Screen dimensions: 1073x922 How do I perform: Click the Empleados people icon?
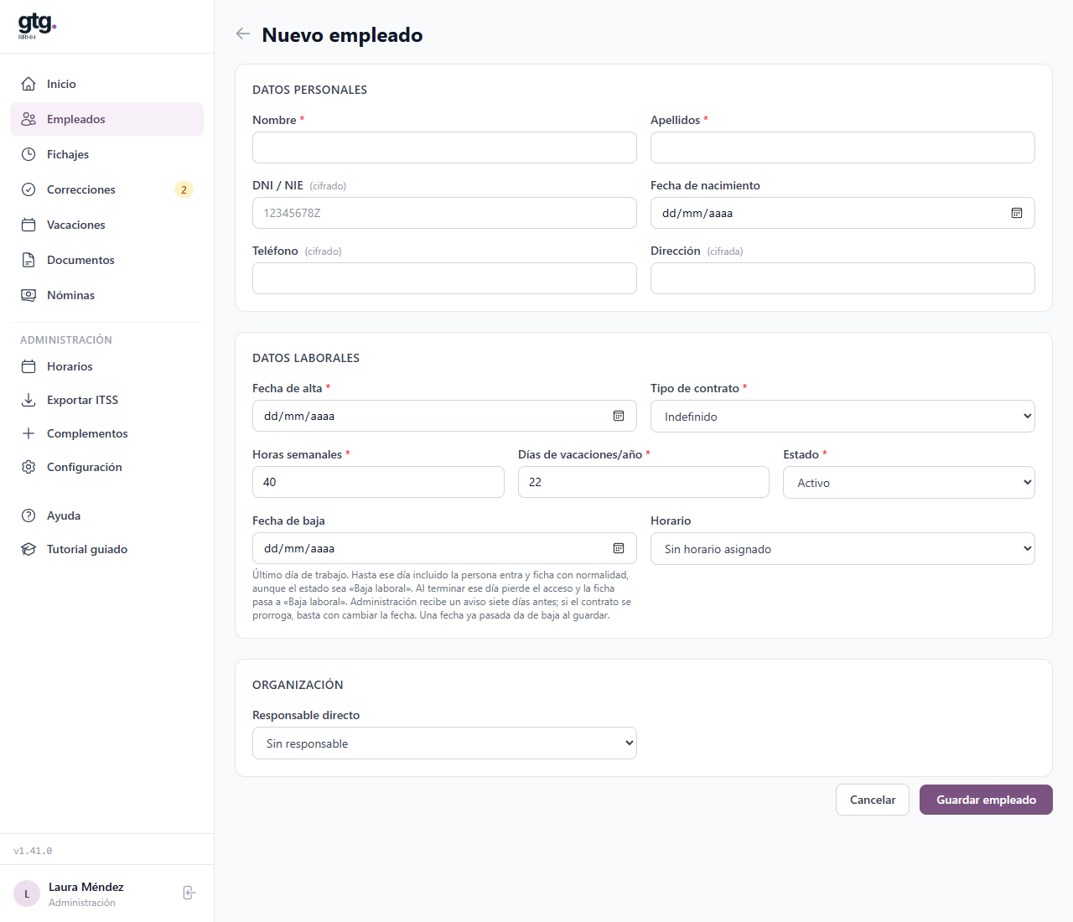(29, 119)
